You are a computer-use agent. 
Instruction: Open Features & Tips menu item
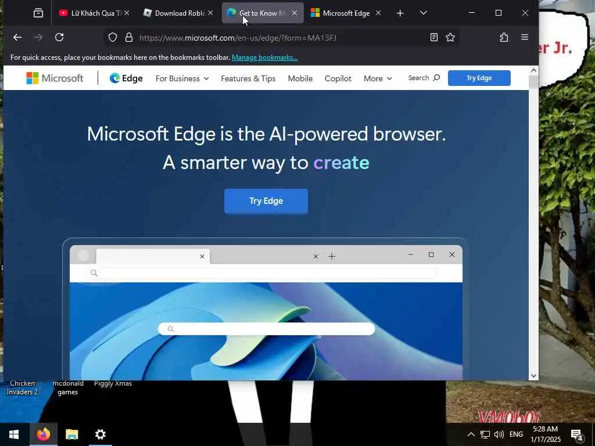point(248,78)
